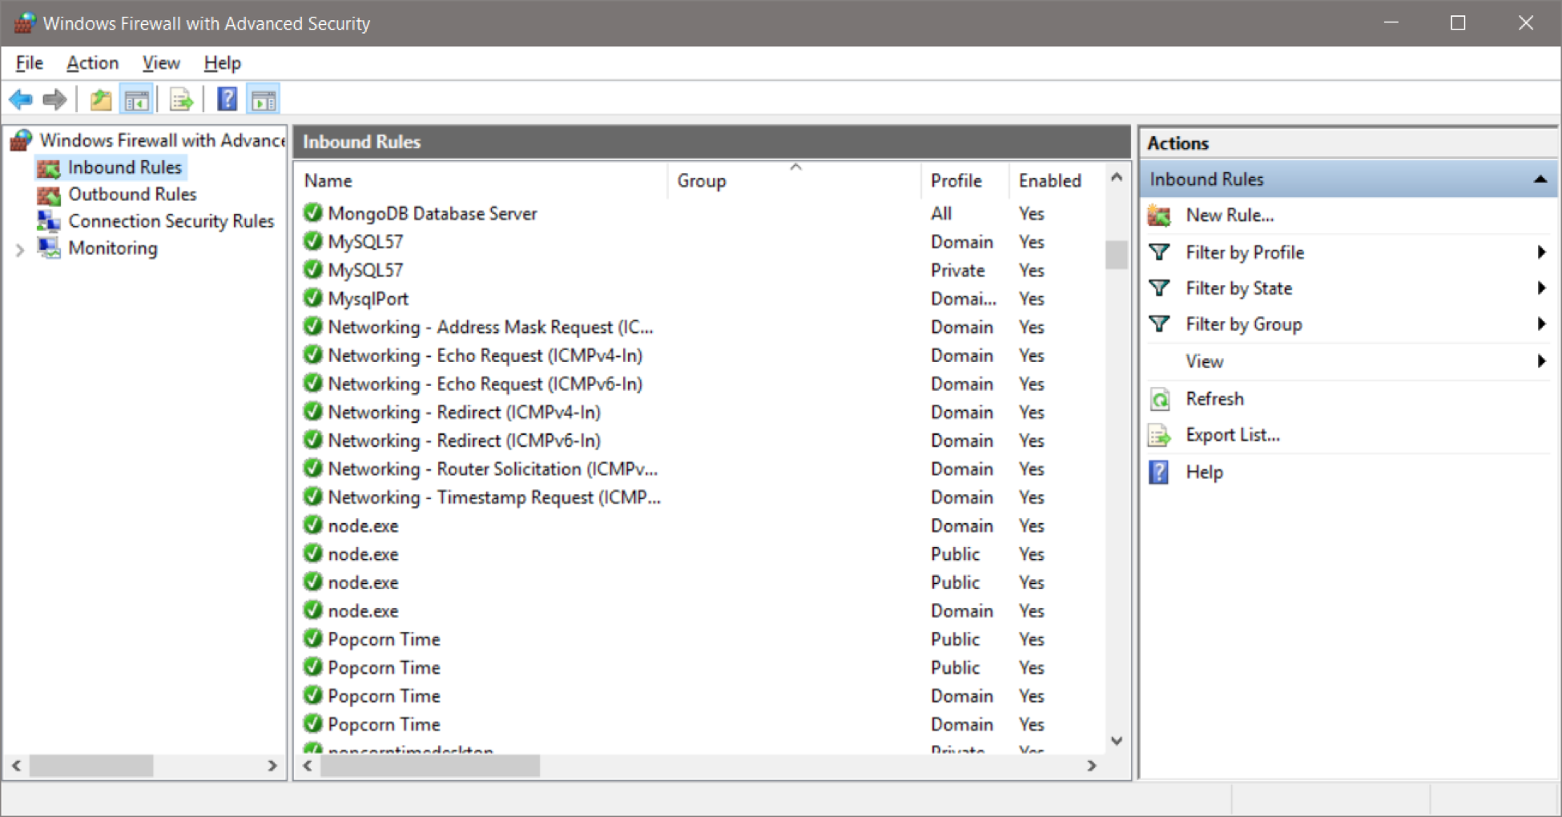Screen dimensions: 1562x817
Task: Click the rules list vertical scrollbar thumb
Action: click(1117, 255)
